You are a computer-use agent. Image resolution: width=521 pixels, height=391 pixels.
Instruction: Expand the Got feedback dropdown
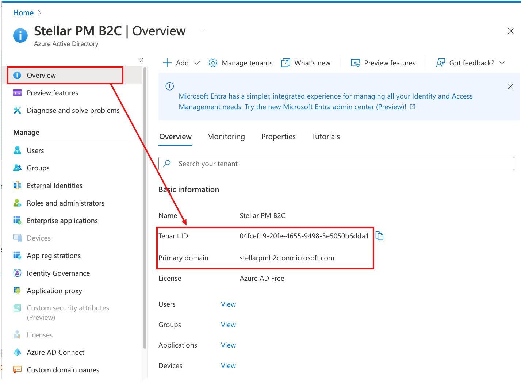click(x=502, y=63)
